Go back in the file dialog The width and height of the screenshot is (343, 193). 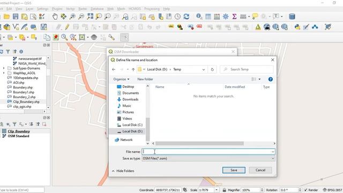(x=114, y=69)
